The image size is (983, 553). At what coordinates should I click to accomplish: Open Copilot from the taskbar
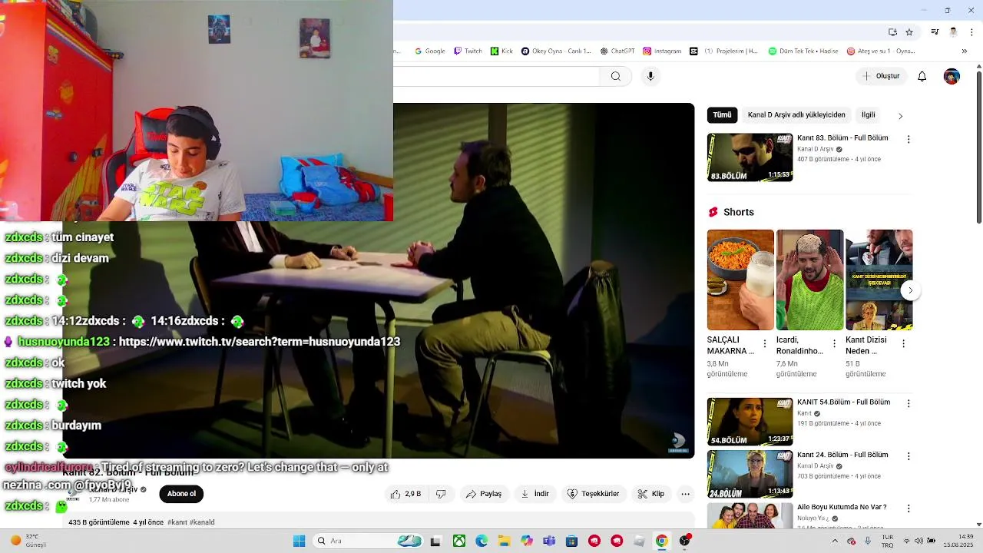[x=527, y=541]
